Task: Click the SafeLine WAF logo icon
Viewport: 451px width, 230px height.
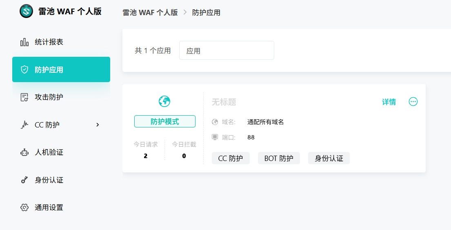Action: pyautogui.click(x=26, y=11)
